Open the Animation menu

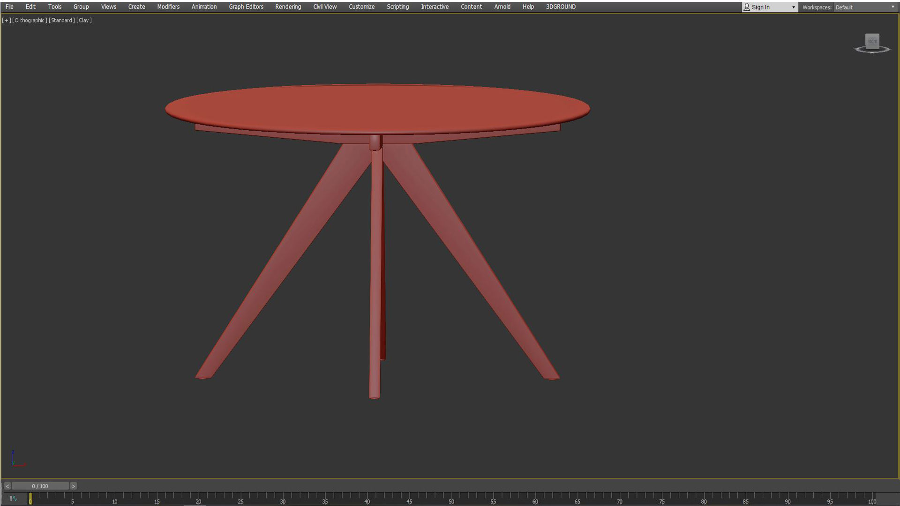204,7
